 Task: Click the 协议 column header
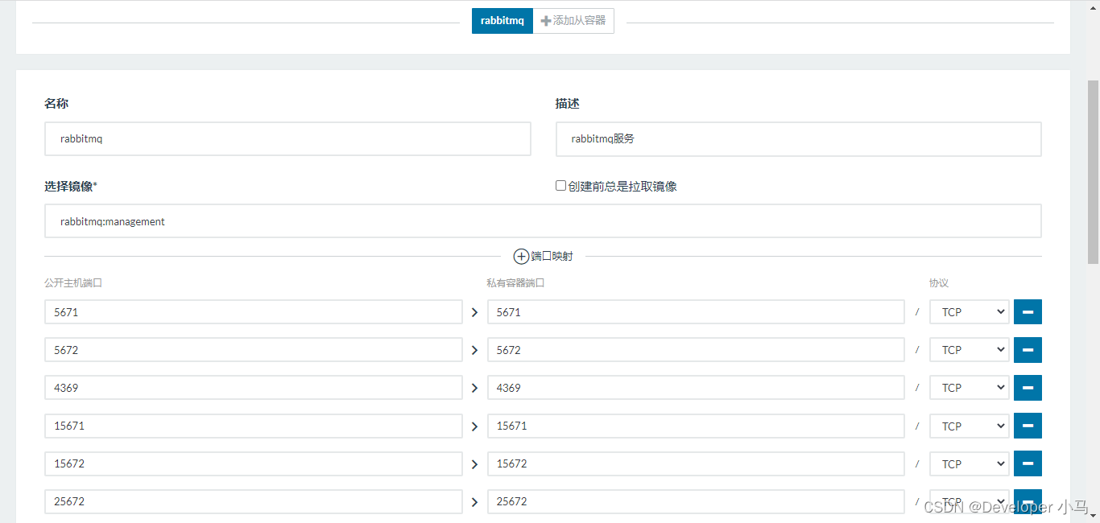pos(939,283)
